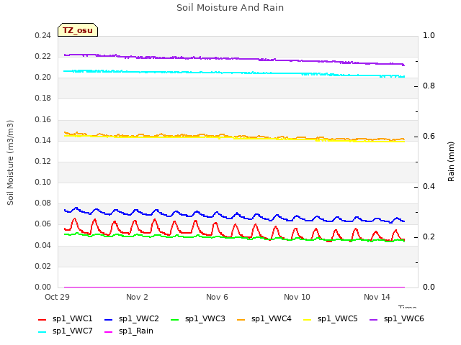Click the Nov 10 date tick label
The height and width of the screenshot is (345, 461).
(x=297, y=297)
